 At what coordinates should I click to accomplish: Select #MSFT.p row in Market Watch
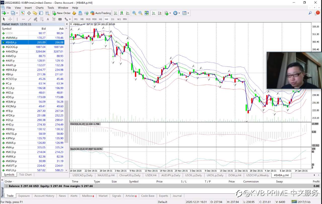click(33, 166)
